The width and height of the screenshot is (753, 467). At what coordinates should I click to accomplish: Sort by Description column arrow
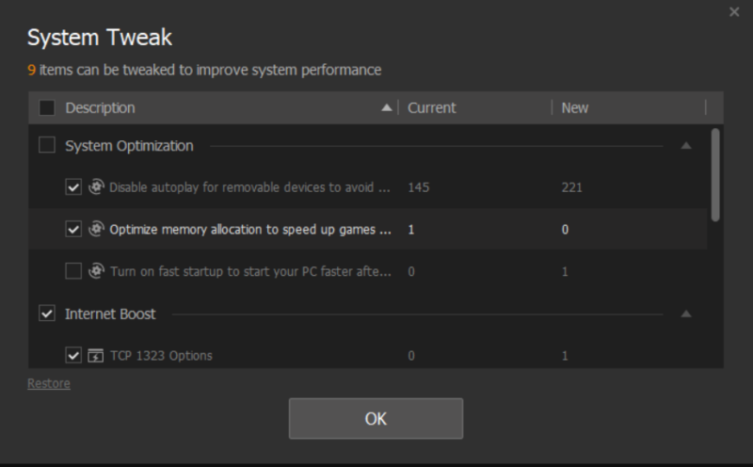click(386, 108)
